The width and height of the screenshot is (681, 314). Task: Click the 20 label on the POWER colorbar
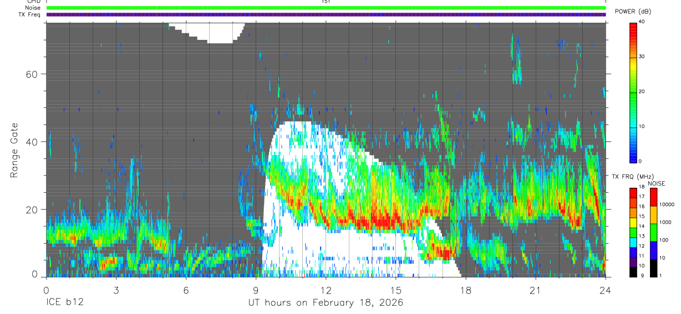(642, 91)
